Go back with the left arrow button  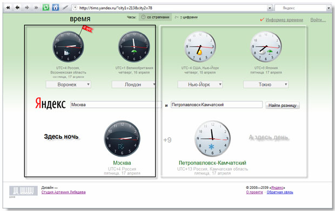17,8
